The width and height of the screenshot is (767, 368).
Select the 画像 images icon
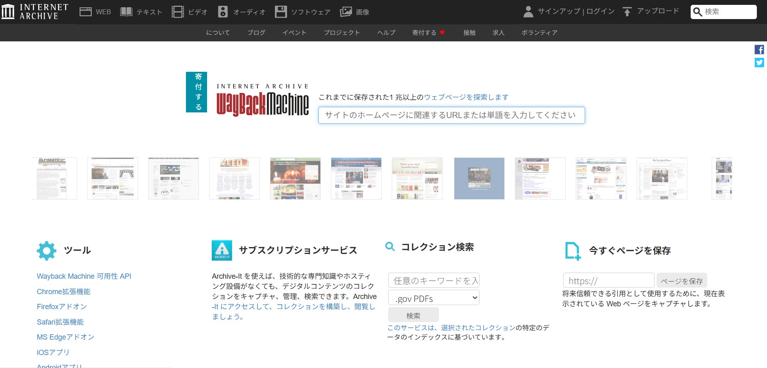[x=346, y=11]
